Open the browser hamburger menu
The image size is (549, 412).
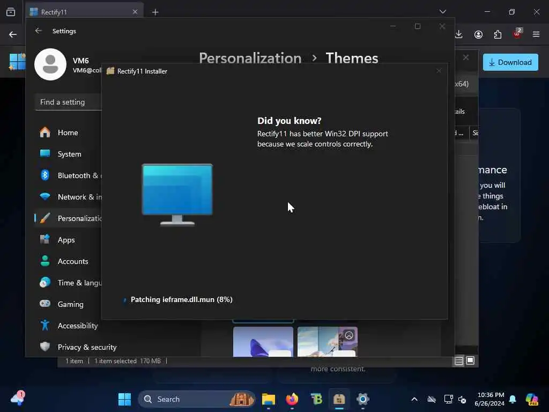click(536, 34)
